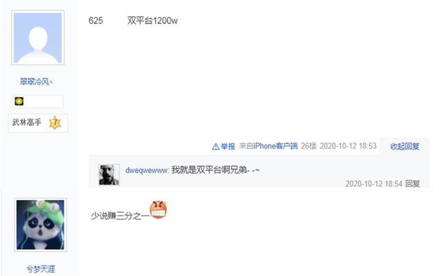
Task: Open the iPhone客户端 link
Action: (x=275, y=146)
